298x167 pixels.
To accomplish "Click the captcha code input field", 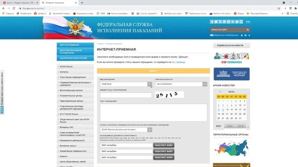I will 126,95.
